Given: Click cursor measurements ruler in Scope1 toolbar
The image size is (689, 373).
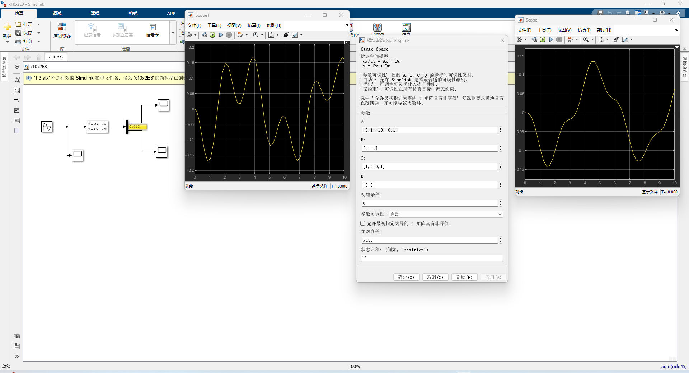Looking at the screenshot, I should pyautogui.click(x=295, y=35).
